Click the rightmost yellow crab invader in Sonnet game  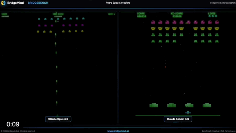pos(217,29)
